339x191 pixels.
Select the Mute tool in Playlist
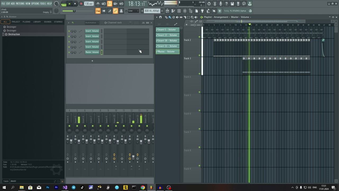coord(177,17)
